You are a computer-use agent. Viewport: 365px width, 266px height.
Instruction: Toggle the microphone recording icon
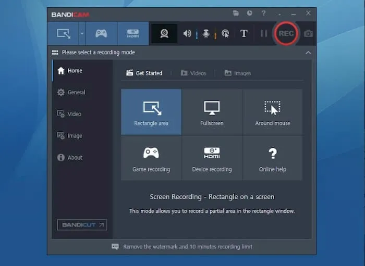(206, 33)
